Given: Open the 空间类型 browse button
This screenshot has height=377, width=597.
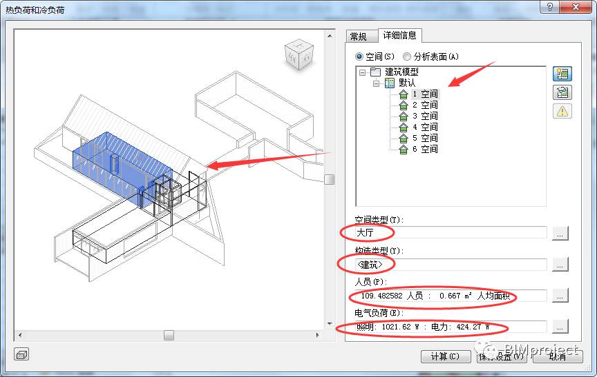Looking at the screenshot, I should point(560,233).
